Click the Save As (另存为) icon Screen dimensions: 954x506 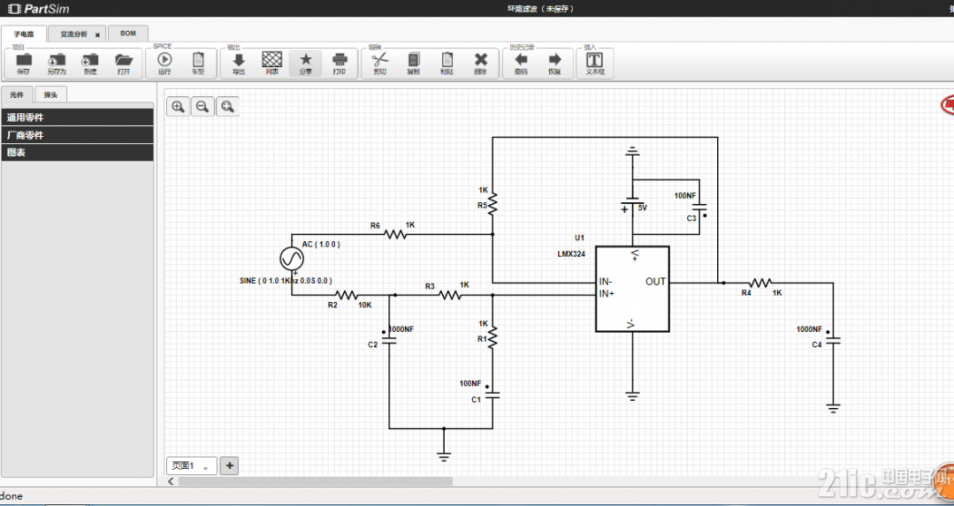57,60
